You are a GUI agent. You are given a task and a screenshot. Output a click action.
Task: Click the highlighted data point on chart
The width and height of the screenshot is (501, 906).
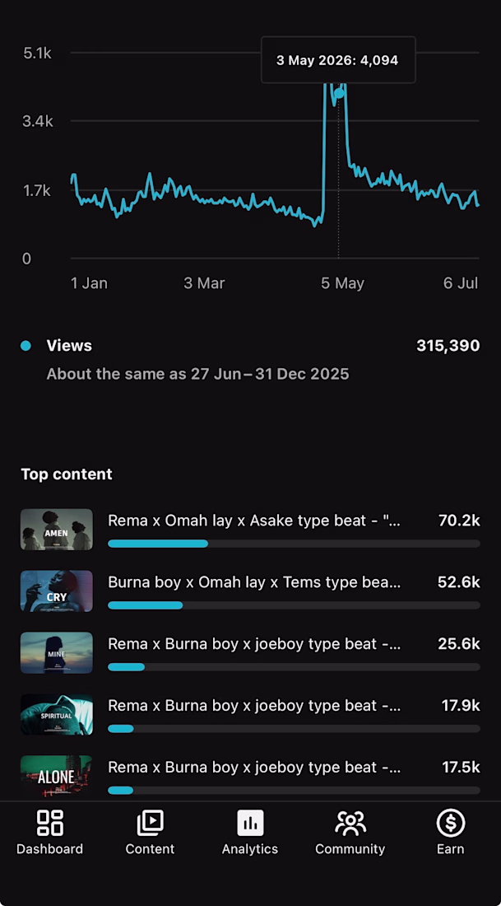click(340, 93)
